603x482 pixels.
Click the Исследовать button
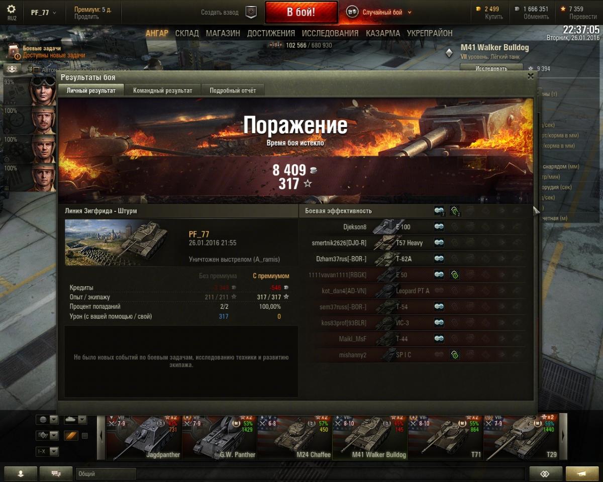click(491, 68)
